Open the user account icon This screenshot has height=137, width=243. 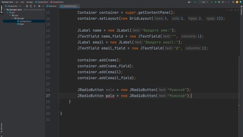pos(189,2)
